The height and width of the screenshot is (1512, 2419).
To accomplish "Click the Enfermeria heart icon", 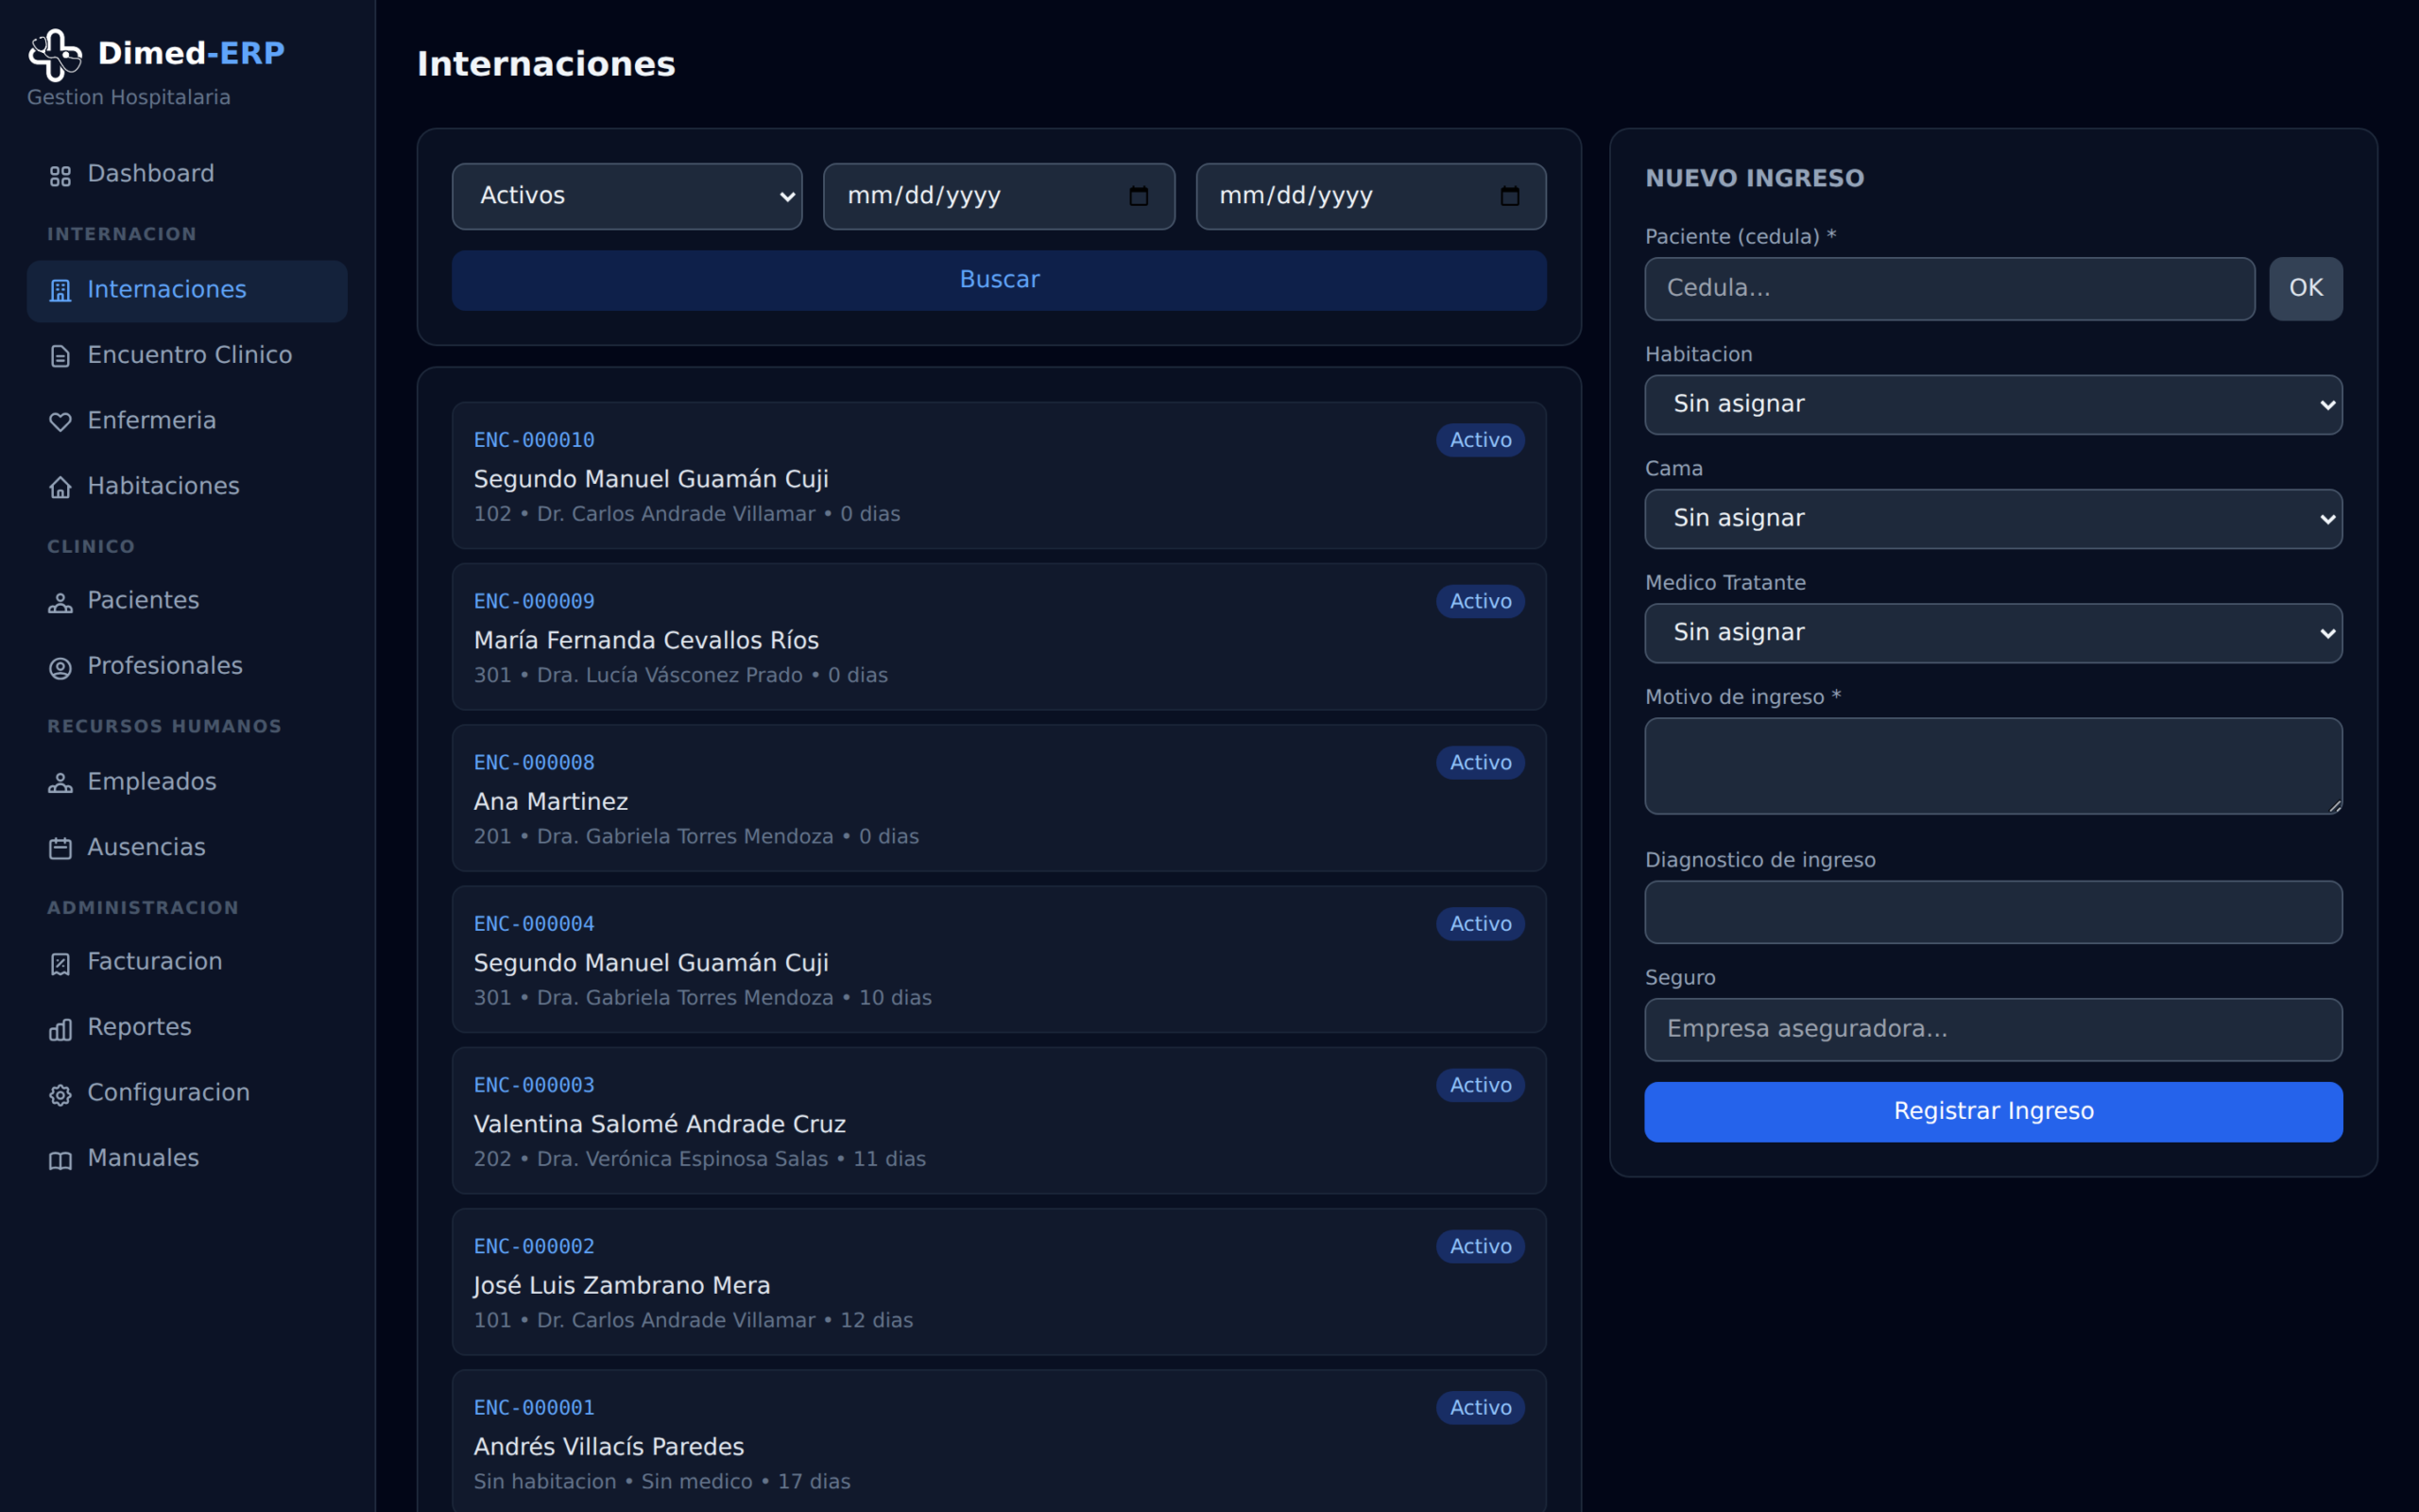I will 60,422.
